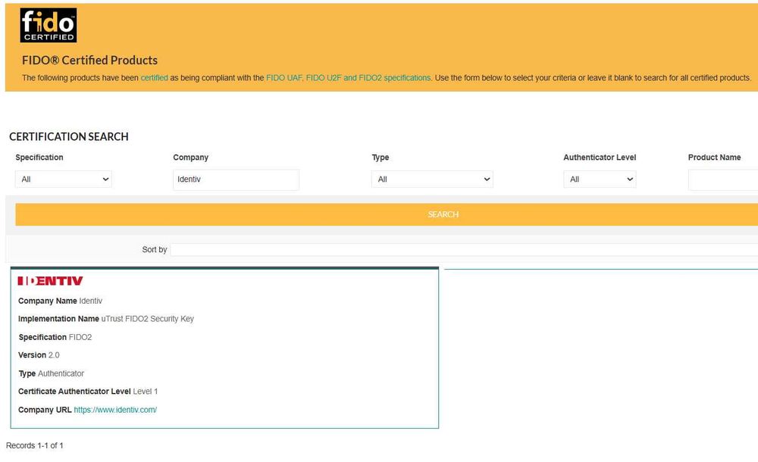Viewport: 758px width, 462px height.
Task: Click the 'FIDO® Certified Products' heading
Action: (x=89, y=60)
